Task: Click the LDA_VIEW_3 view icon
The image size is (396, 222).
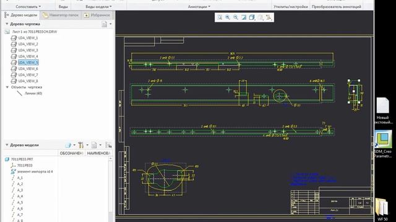Action: coord(14,50)
